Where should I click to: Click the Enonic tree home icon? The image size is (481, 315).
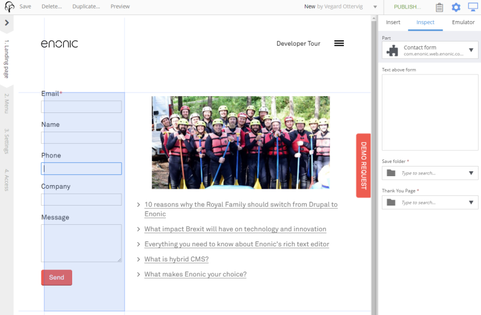click(9, 7)
